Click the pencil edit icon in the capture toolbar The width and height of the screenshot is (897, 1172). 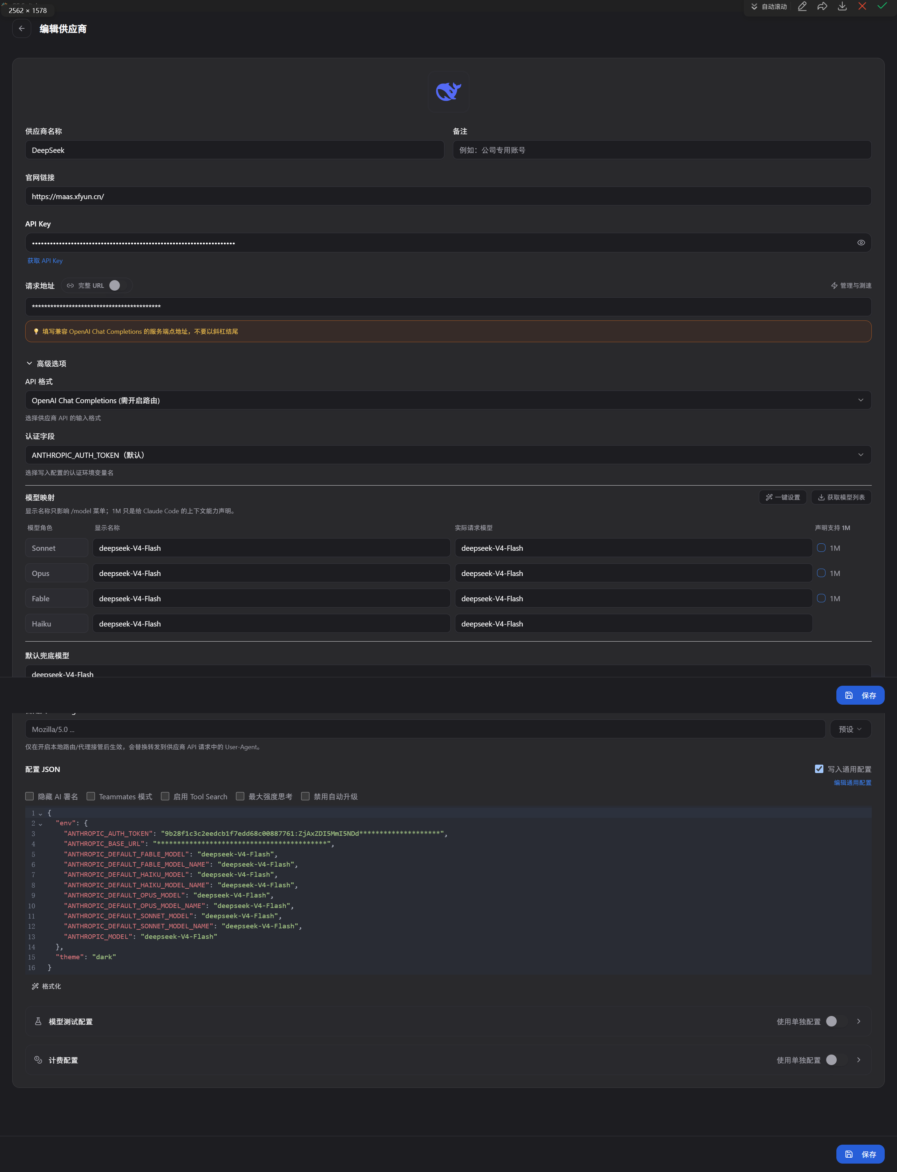tap(802, 6)
